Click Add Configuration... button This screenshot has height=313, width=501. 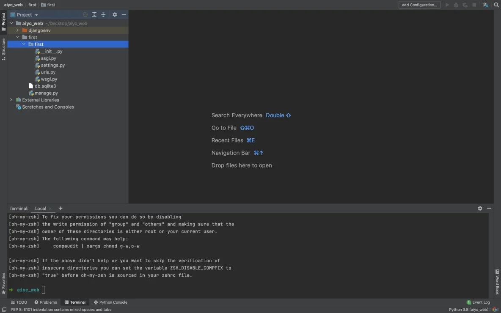pos(419,5)
